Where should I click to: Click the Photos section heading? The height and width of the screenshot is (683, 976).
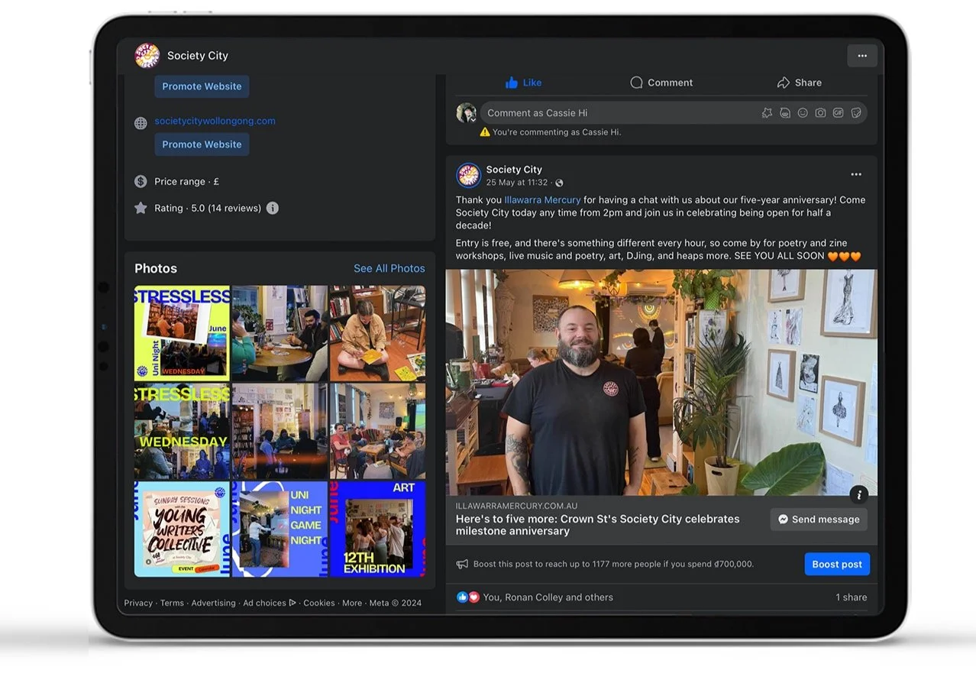[156, 268]
